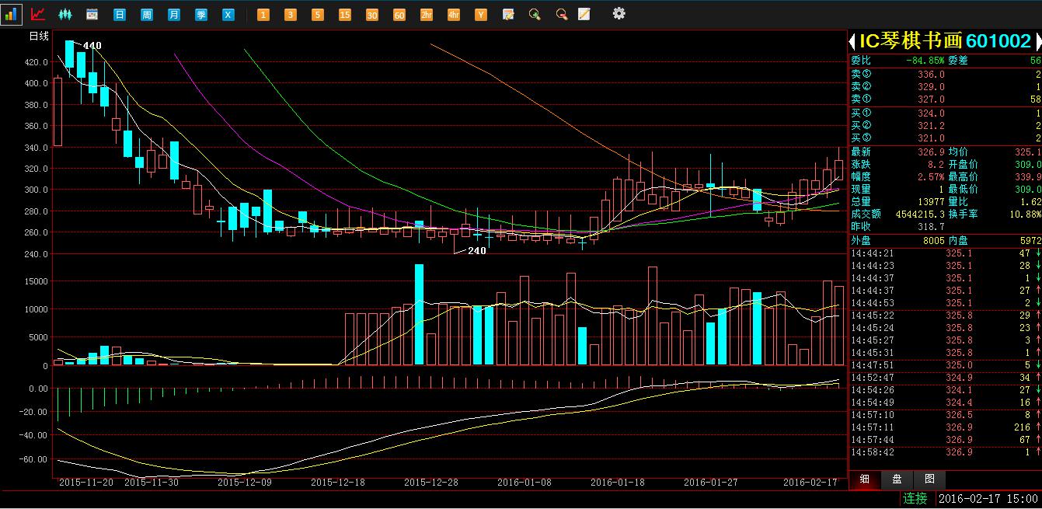Click stock code 601002

tap(998, 42)
